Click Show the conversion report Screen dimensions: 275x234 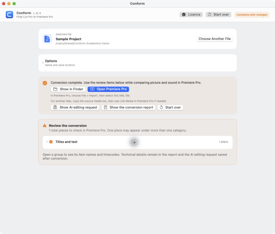point(128,107)
